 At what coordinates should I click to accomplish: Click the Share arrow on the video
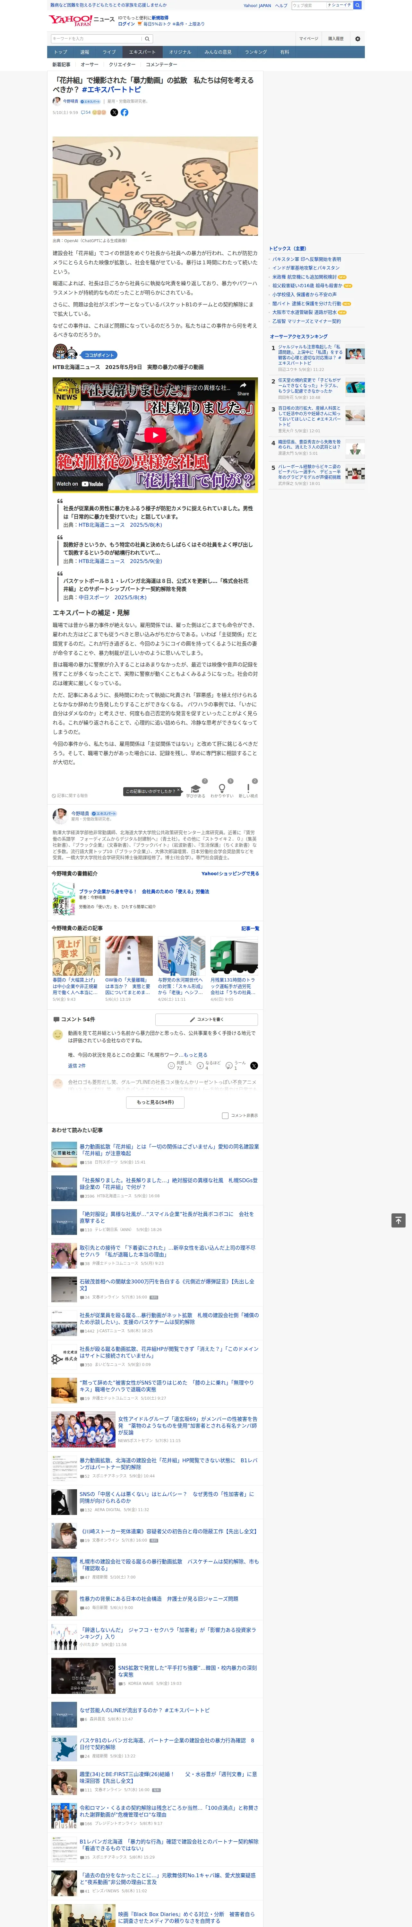click(x=243, y=388)
